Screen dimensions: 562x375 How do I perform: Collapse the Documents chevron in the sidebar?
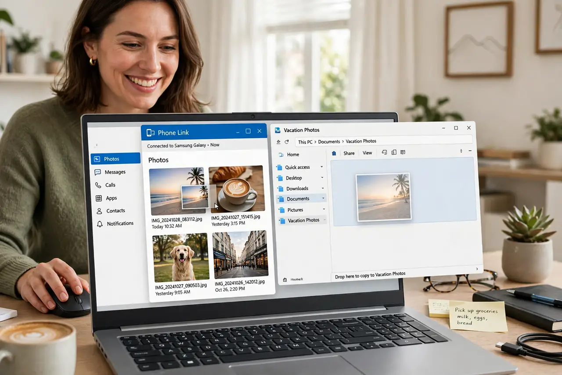coord(323,199)
